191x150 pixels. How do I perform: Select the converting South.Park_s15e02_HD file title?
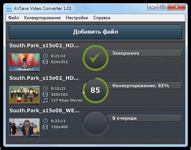(x=44, y=78)
